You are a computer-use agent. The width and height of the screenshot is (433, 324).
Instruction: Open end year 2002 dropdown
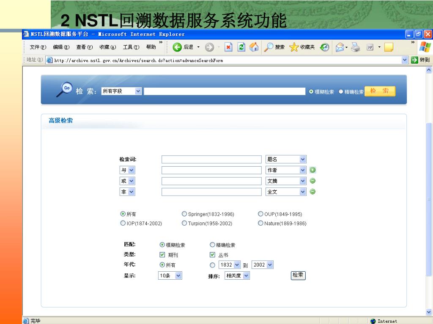[262, 265]
